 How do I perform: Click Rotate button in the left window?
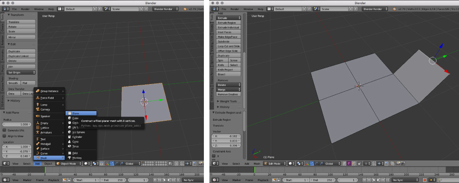(21, 27)
